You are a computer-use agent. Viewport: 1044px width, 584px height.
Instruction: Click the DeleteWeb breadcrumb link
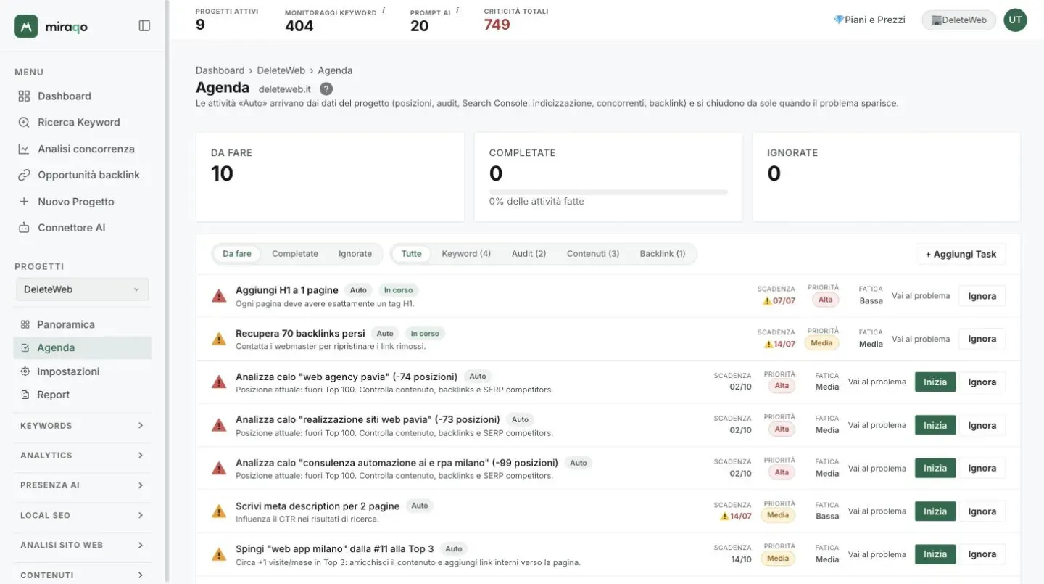click(x=281, y=70)
